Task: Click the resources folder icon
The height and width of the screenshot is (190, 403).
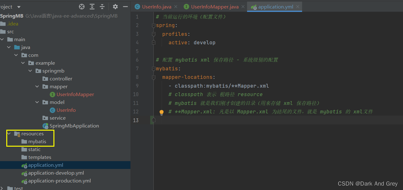Action: [x=17, y=134]
